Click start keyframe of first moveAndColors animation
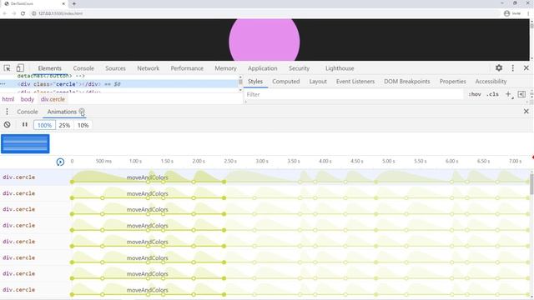This screenshot has width=534, height=300. (x=72, y=182)
